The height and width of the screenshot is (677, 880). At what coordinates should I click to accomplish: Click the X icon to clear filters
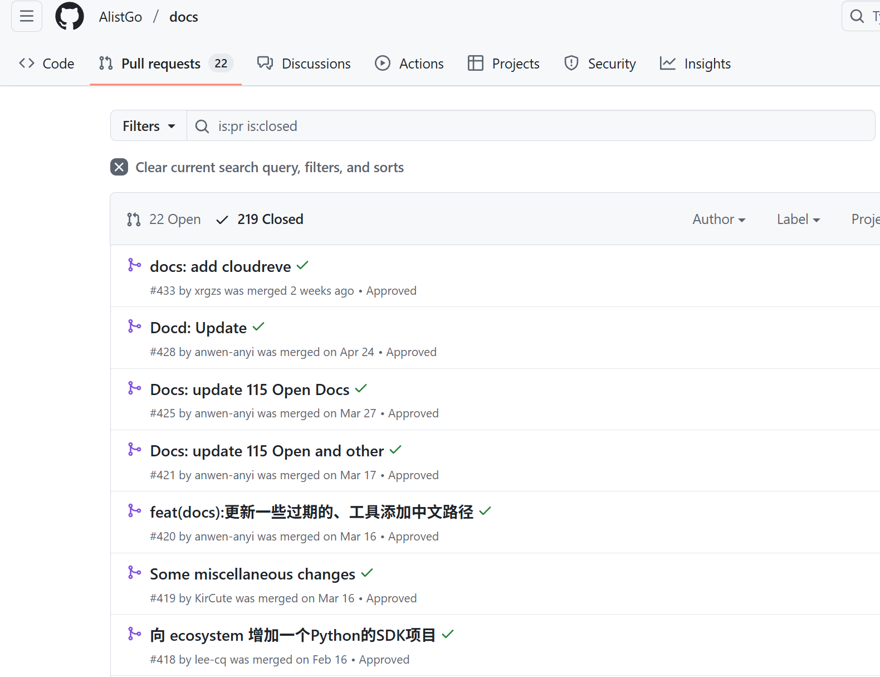coord(119,167)
